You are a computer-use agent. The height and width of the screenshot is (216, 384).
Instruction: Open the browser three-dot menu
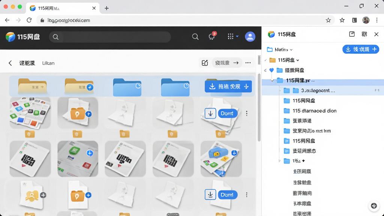click(376, 20)
